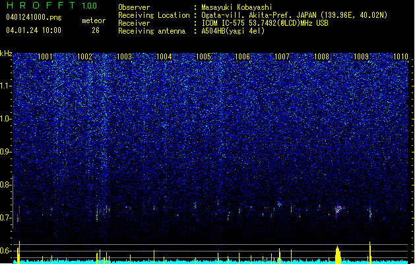Click the 1.0 kHz axis tick label
The width and height of the screenshot is (415, 264).
point(6,119)
